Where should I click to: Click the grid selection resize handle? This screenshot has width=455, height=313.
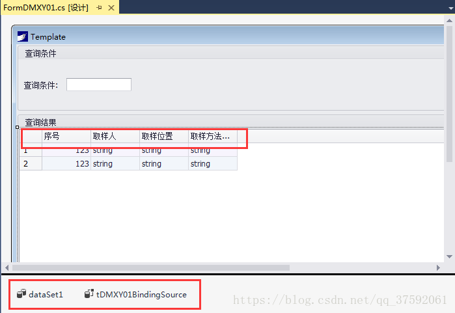point(18,127)
